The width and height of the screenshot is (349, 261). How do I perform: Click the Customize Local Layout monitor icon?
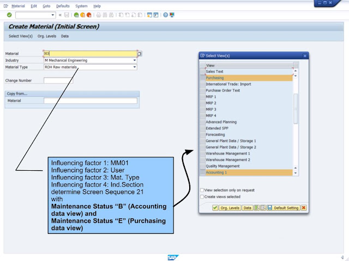pos(172,15)
